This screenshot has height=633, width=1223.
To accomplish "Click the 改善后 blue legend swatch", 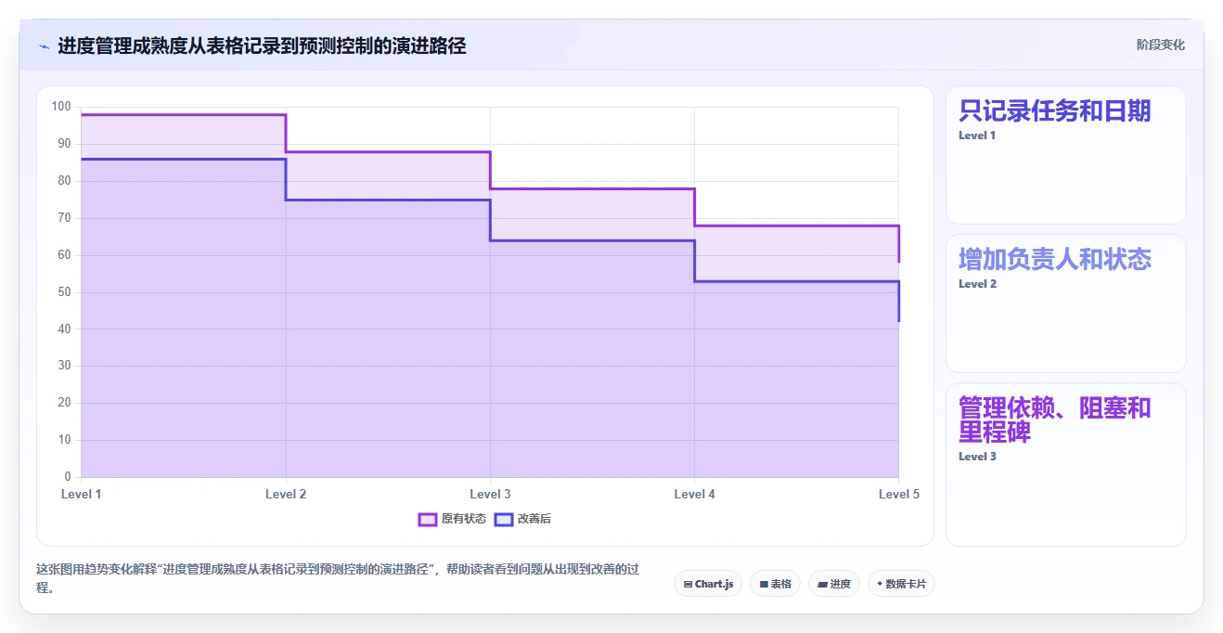I will [x=503, y=519].
